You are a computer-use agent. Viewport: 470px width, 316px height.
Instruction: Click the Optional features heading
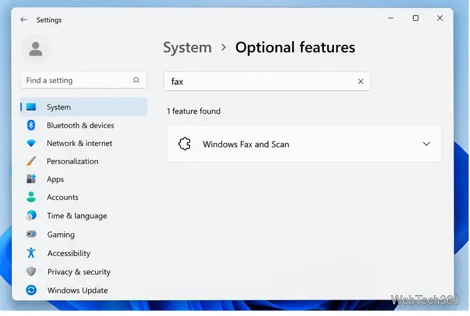pos(295,47)
